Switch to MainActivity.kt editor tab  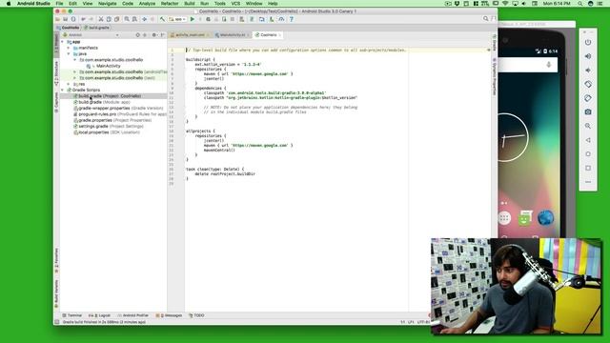233,35
